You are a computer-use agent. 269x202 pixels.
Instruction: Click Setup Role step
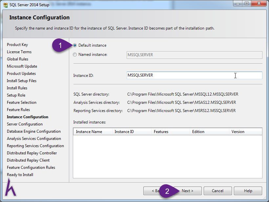click(x=16, y=95)
